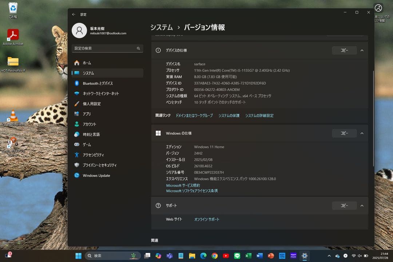Click the search magnifier in 設定の検索

pyautogui.click(x=138, y=48)
